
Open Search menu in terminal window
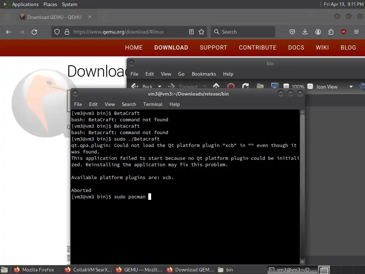click(x=129, y=104)
